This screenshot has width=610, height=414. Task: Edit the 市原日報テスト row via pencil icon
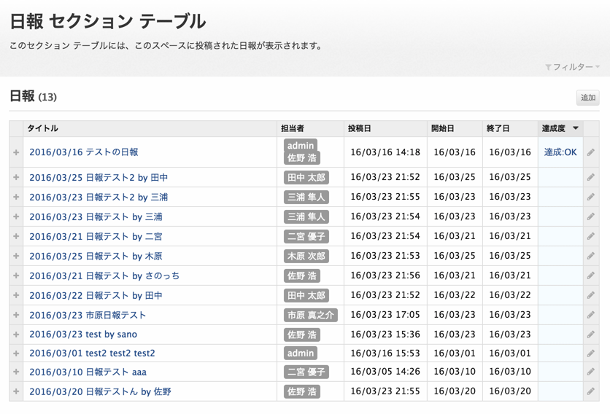point(590,315)
